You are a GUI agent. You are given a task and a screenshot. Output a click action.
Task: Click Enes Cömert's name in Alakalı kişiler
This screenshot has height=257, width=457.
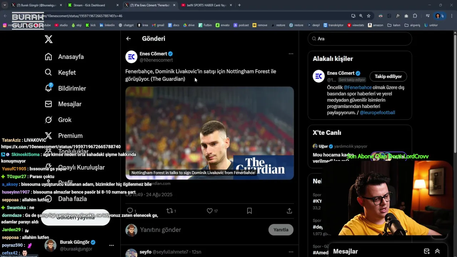point(341,73)
